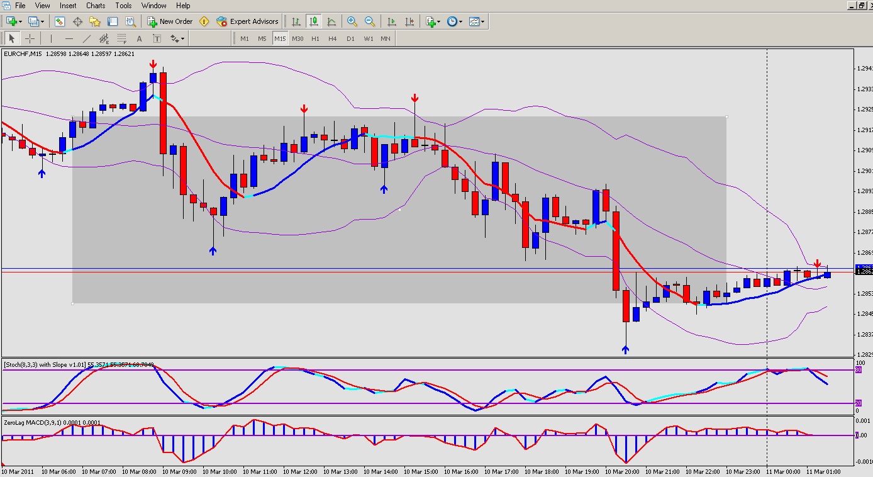Open the View menu
This screenshot has width=873, height=477.
click(x=43, y=6)
